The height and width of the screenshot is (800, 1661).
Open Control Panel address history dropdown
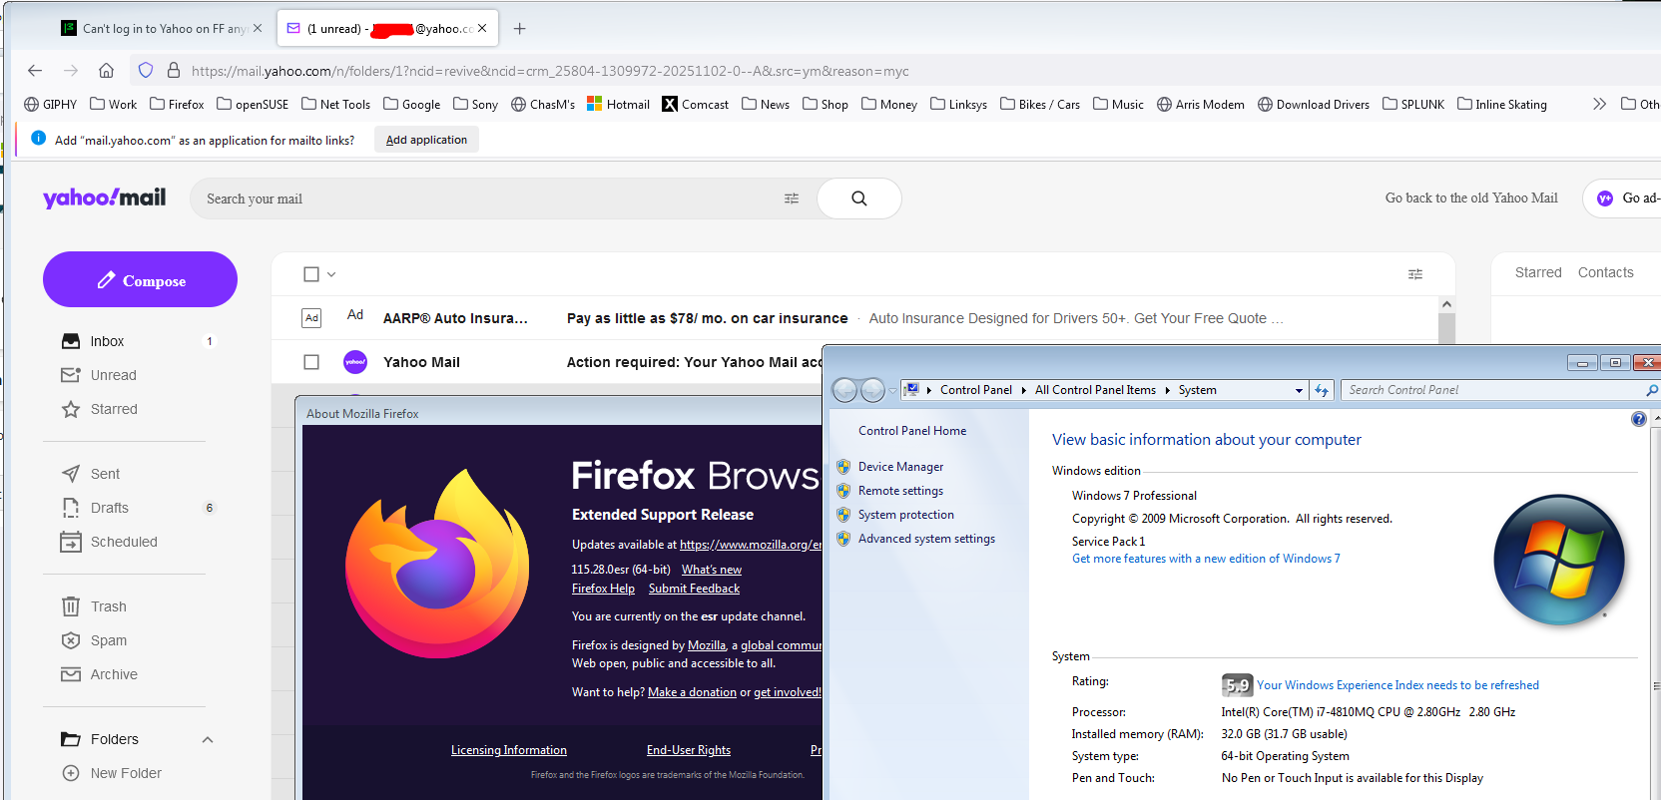point(1299,390)
